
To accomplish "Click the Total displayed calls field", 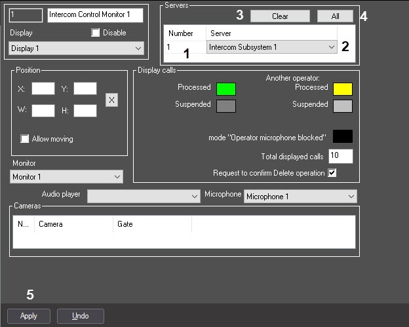I will (x=341, y=156).
